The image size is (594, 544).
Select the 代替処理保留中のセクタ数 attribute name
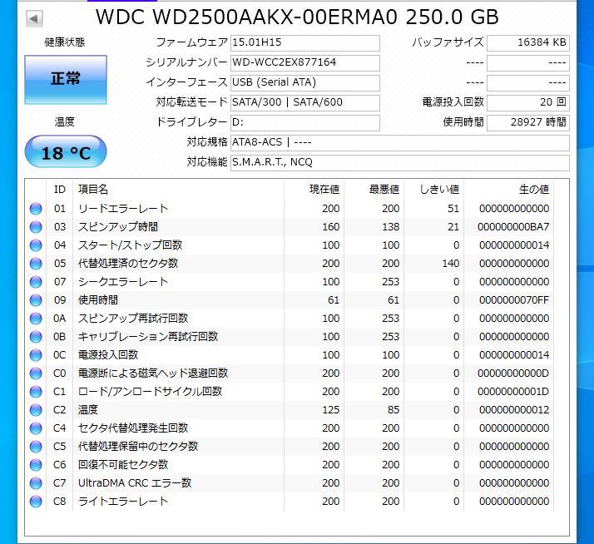pyautogui.click(x=138, y=447)
